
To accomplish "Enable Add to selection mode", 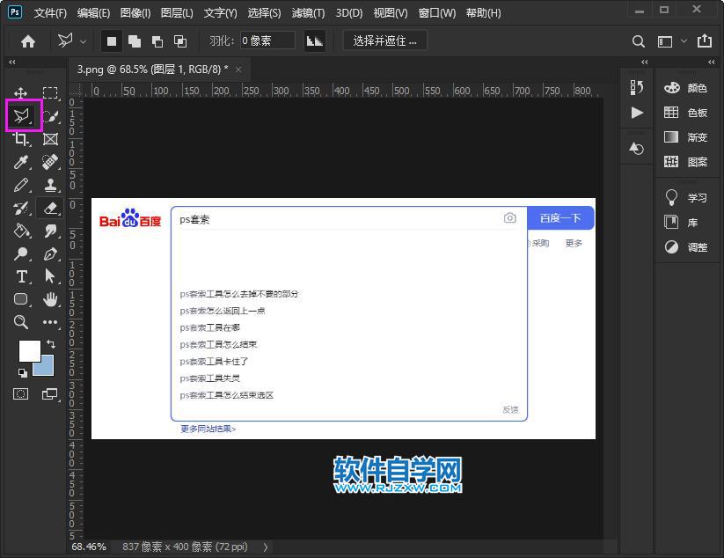I will [134, 40].
